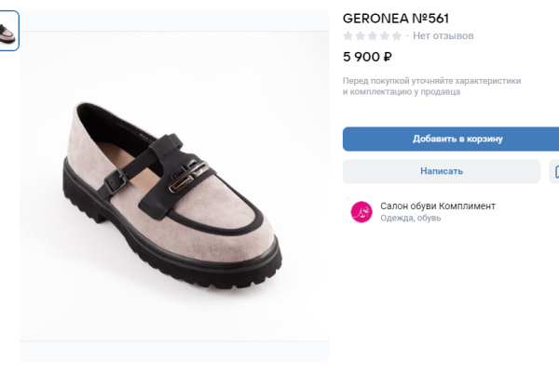Click the seller disclaimer text under the price
Viewport: 559px width, 372px height.
click(x=431, y=86)
